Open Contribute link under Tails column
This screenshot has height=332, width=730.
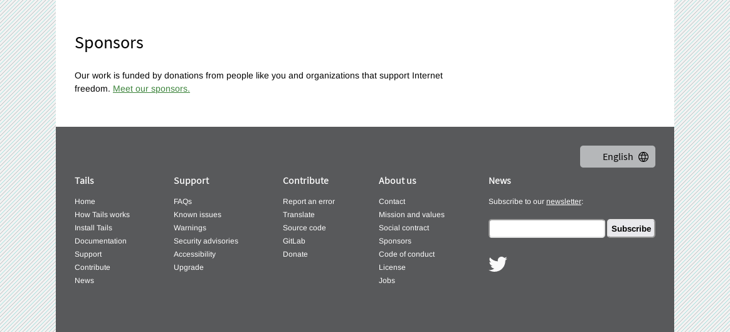coord(92,267)
